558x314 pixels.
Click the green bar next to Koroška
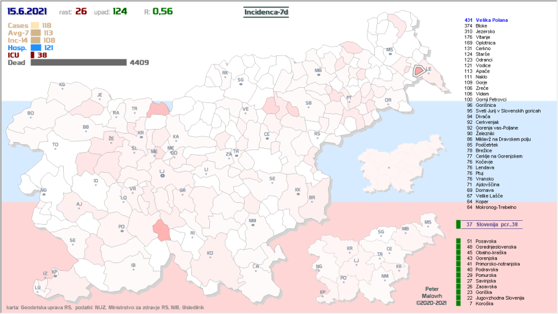(459, 304)
